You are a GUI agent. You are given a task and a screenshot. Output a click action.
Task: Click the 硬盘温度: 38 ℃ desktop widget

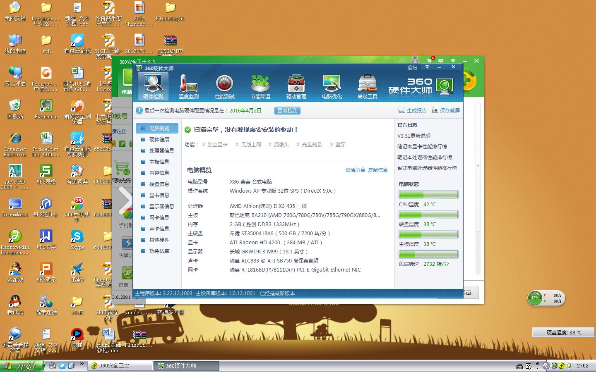564,332
